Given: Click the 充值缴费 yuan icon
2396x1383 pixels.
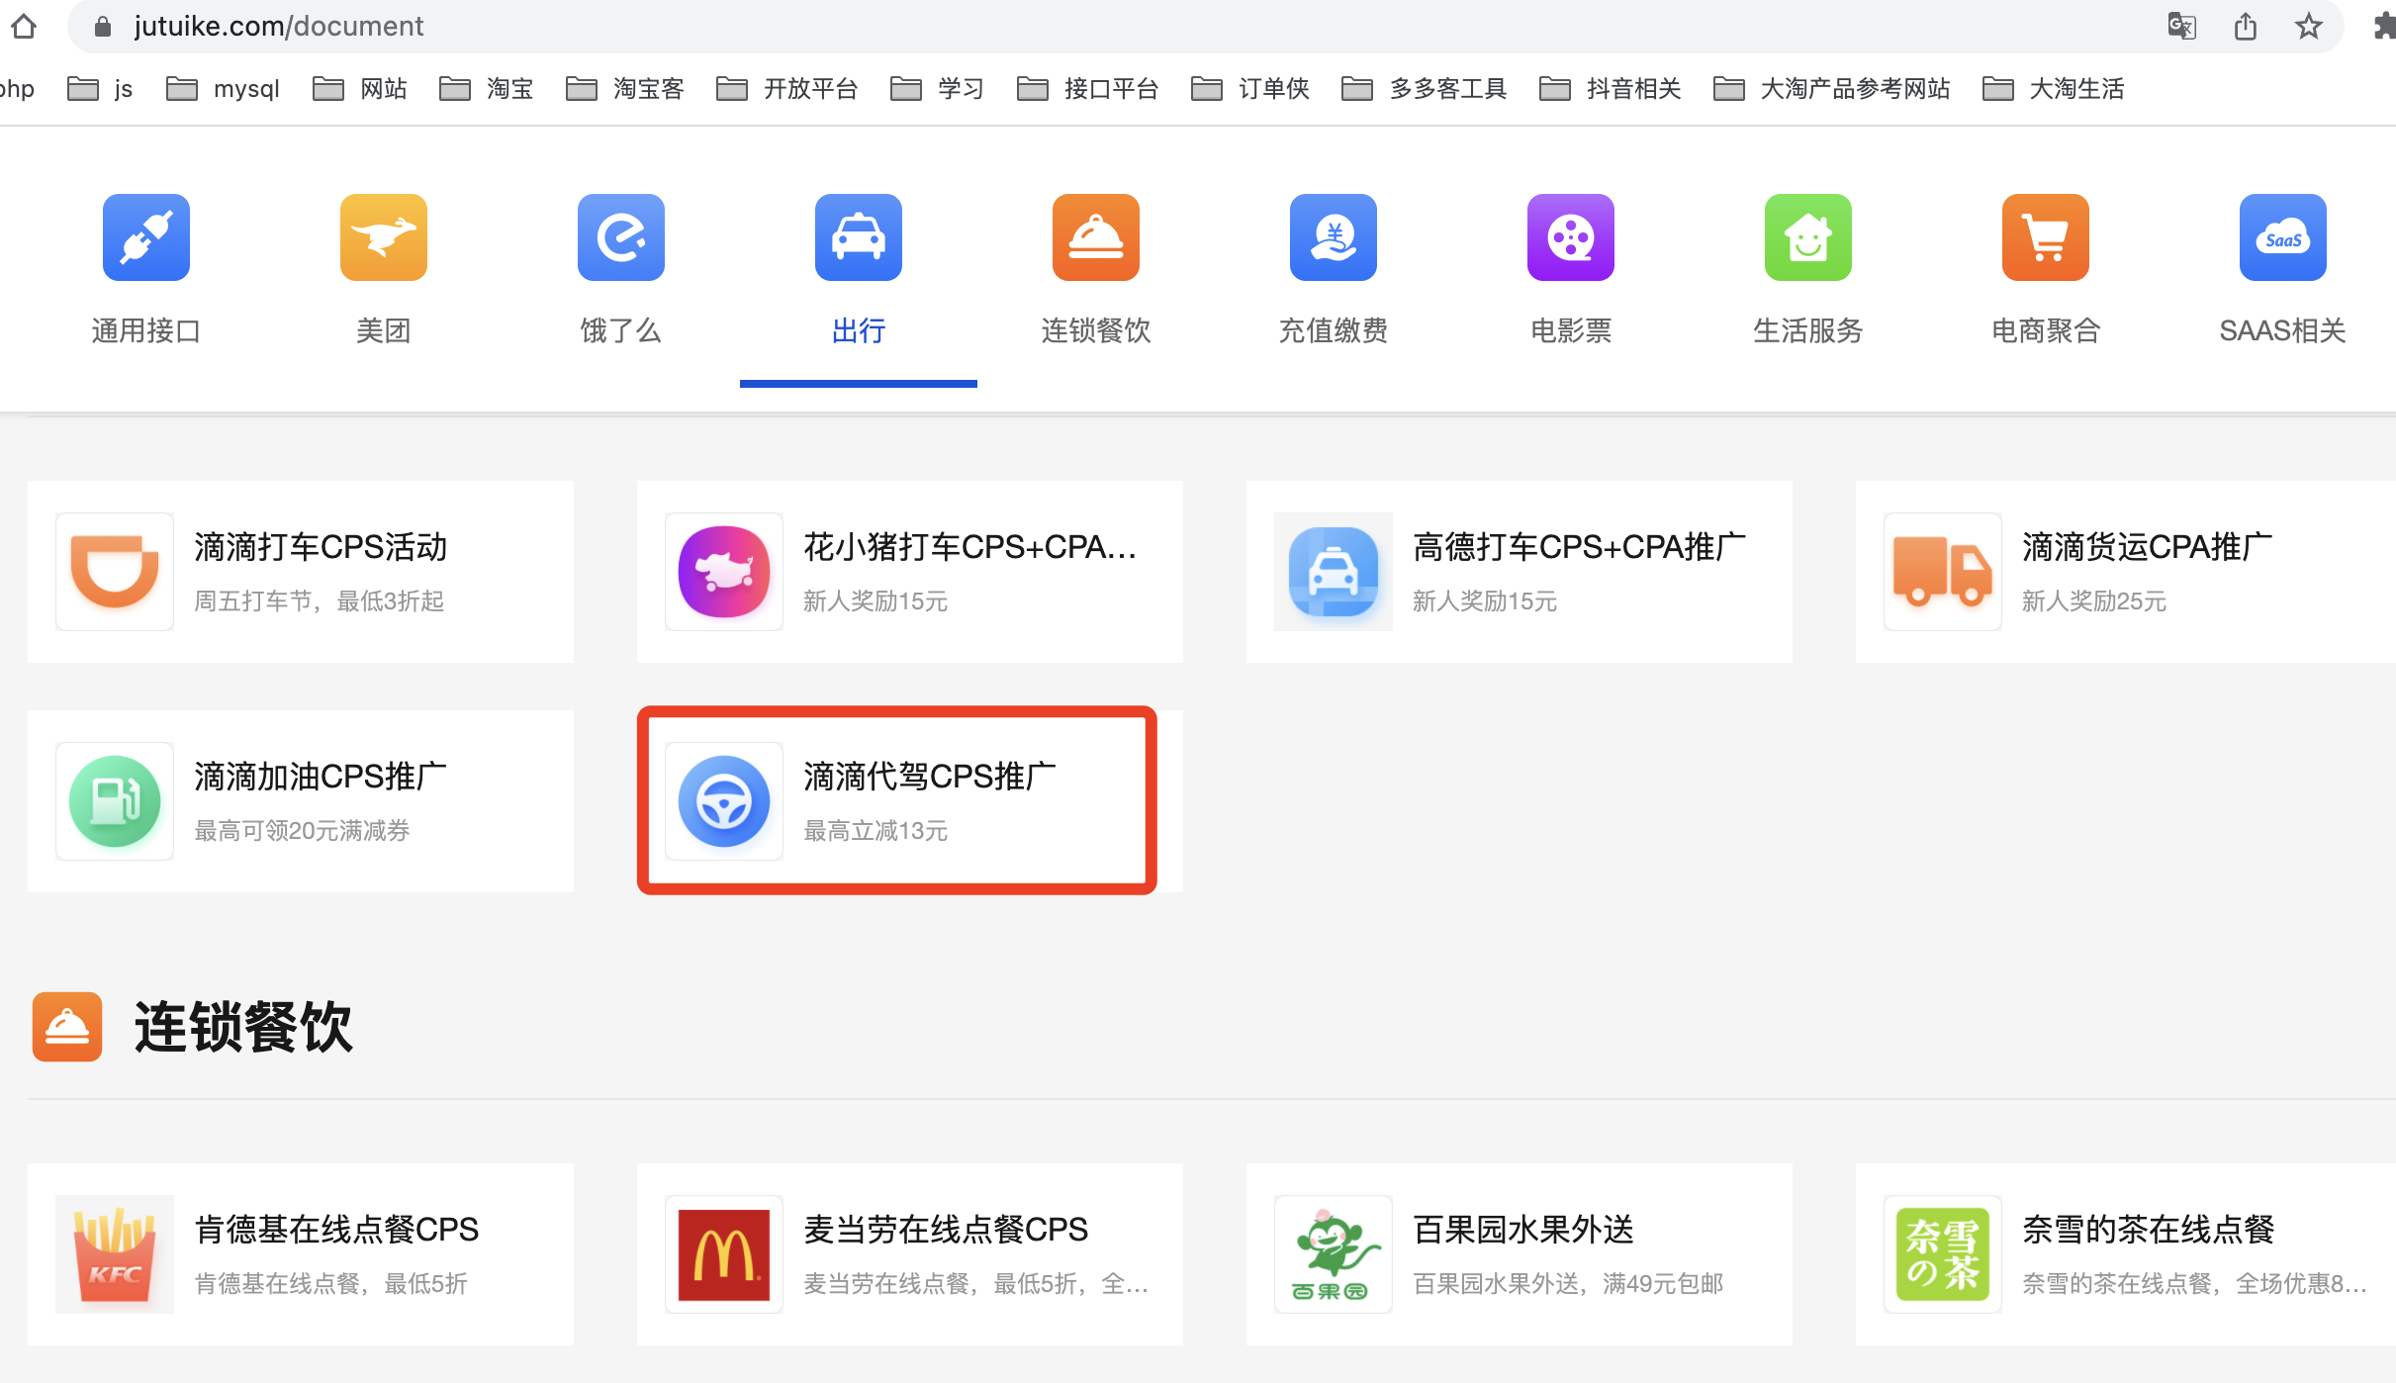Looking at the screenshot, I should pos(1333,237).
